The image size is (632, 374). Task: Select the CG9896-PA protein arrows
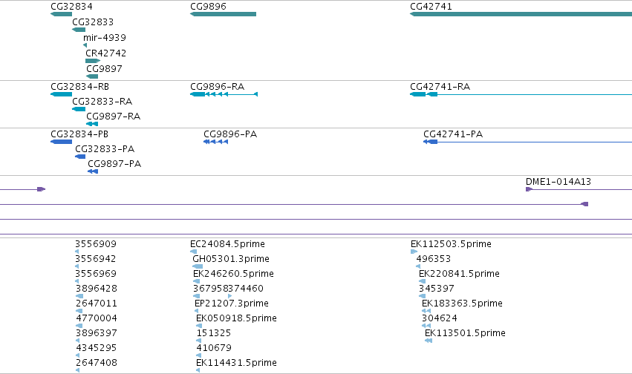point(215,142)
